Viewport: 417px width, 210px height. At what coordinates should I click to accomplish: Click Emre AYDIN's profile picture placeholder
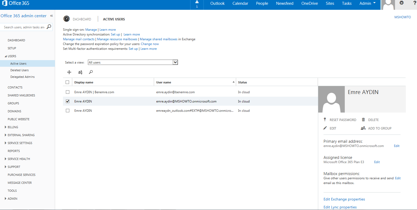tap(331, 99)
